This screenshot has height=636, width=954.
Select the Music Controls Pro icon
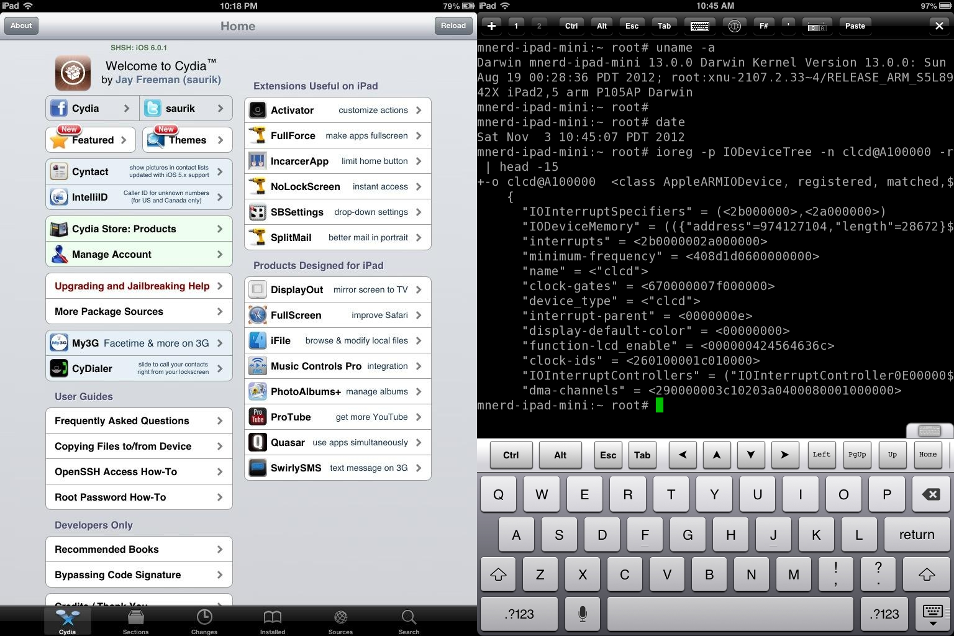pyautogui.click(x=258, y=366)
